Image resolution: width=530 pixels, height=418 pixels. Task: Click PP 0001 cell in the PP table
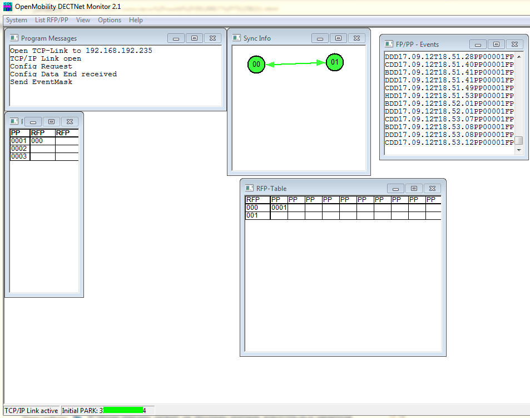[20, 141]
